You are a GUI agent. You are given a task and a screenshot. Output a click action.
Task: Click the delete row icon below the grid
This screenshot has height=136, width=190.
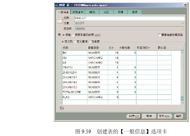(61, 108)
